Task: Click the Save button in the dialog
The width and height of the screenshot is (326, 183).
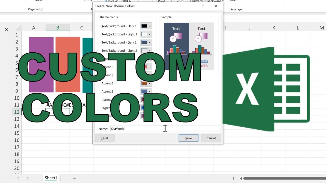Action: [188, 138]
